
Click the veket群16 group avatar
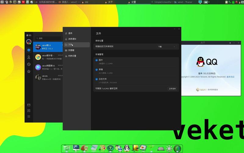pos(38,47)
